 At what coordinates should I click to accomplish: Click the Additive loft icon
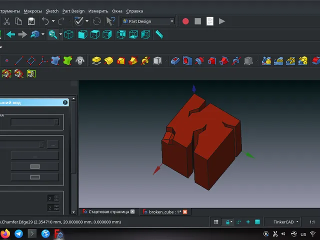(121, 60)
